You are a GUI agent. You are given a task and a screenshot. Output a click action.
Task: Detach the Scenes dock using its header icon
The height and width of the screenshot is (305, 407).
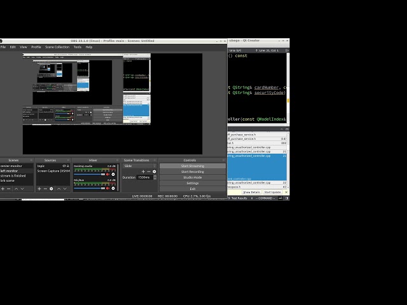click(31, 160)
